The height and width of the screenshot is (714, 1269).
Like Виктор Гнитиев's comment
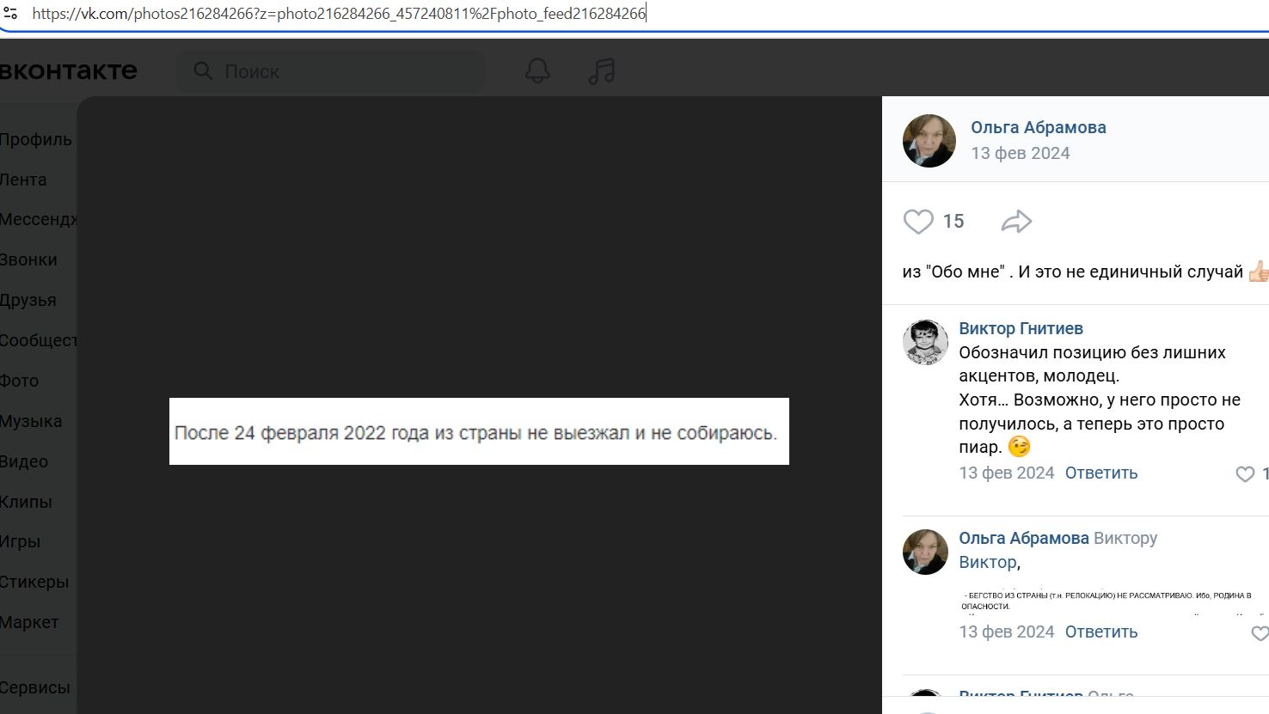[x=1245, y=473]
